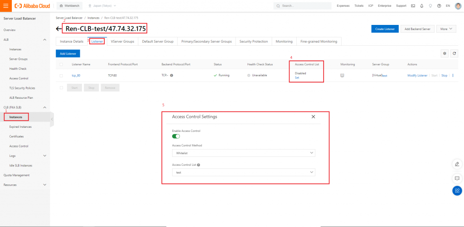Open the Monitoring tab
This screenshot has height=227, width=464.
(x=284, y=41)
